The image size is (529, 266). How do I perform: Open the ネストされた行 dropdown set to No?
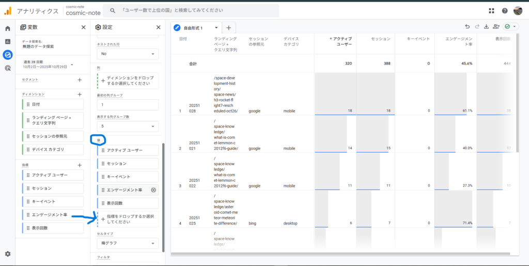pyautogui.click(x=128, y=54)
